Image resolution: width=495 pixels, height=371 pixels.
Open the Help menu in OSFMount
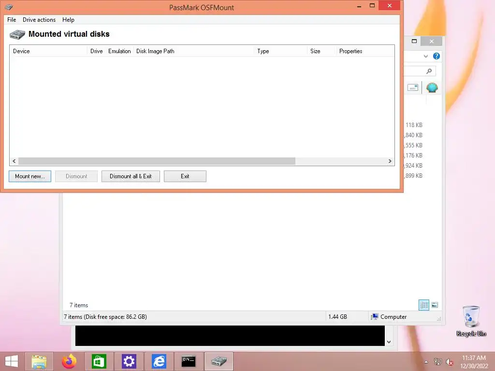[x=68, y=19]
